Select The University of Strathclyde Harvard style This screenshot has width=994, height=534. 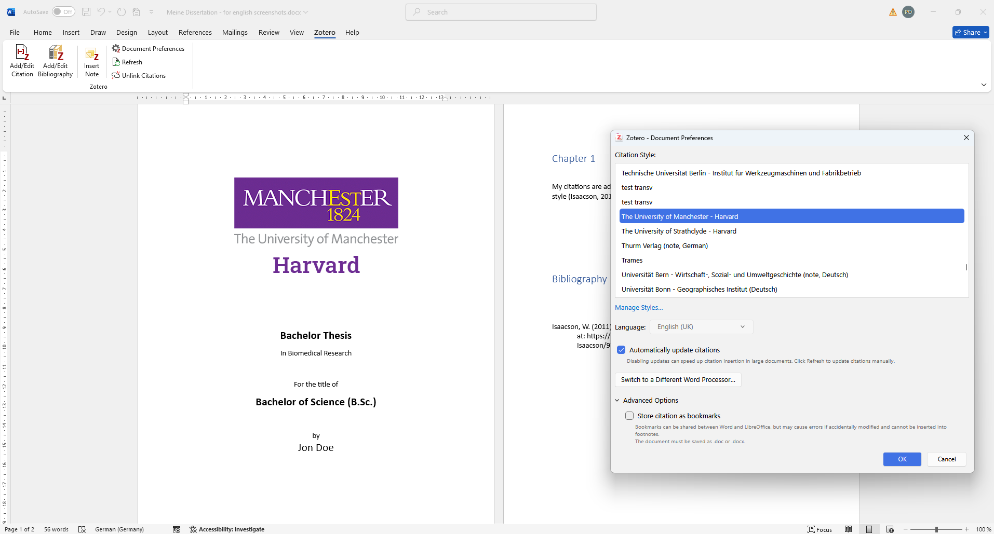(679, 231)
